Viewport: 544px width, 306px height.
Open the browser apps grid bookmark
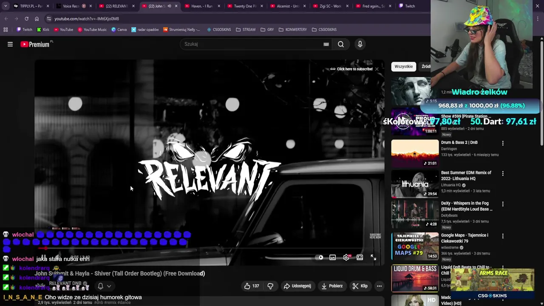pyautogui.click(x=6, y=30)
